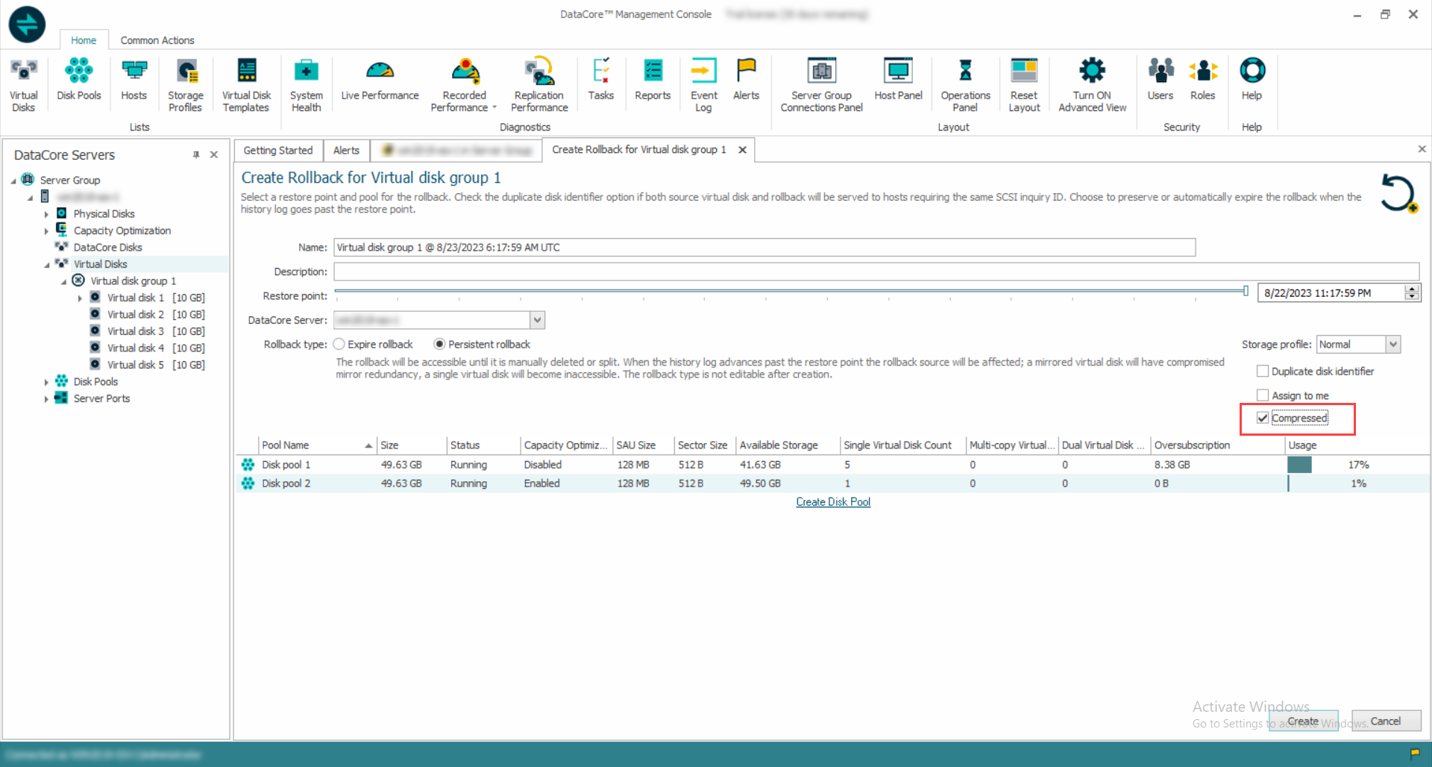This screenshot has width=1432, height=767.
Task: Click the Description input field
Action: (876, 272)
